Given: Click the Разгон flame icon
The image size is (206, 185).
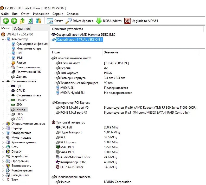Looking at the screenshot, I should (13, 63).
